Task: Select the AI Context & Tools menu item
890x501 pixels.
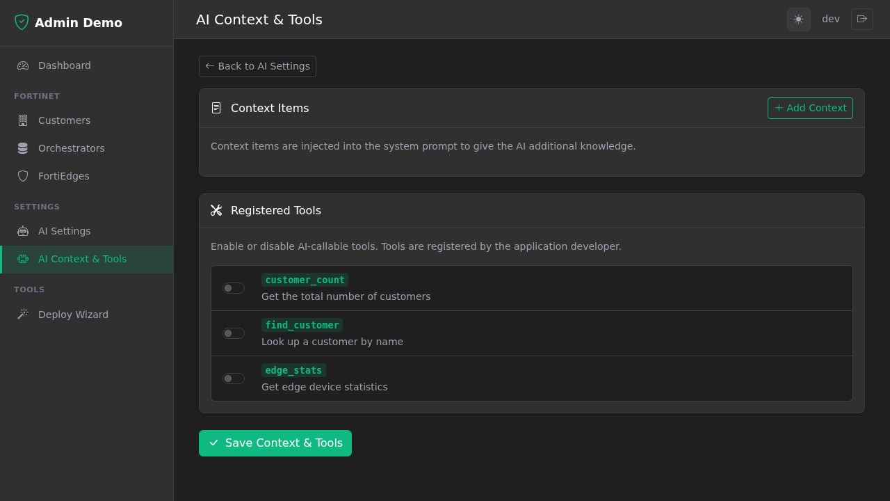Action: pos(86,259)
